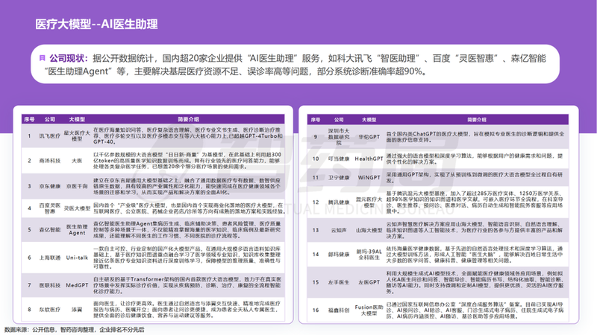The image size is (597, 335).
Task: Select 医生助理Agent model cell in row 5
Action: 77,229
